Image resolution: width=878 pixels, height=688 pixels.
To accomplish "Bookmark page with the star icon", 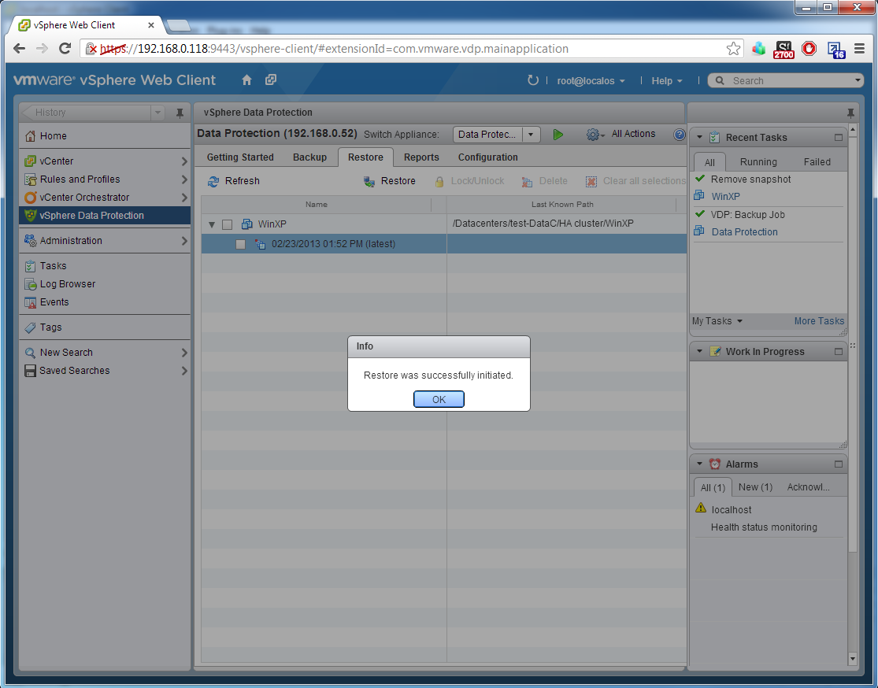I will tap(733, 49).
